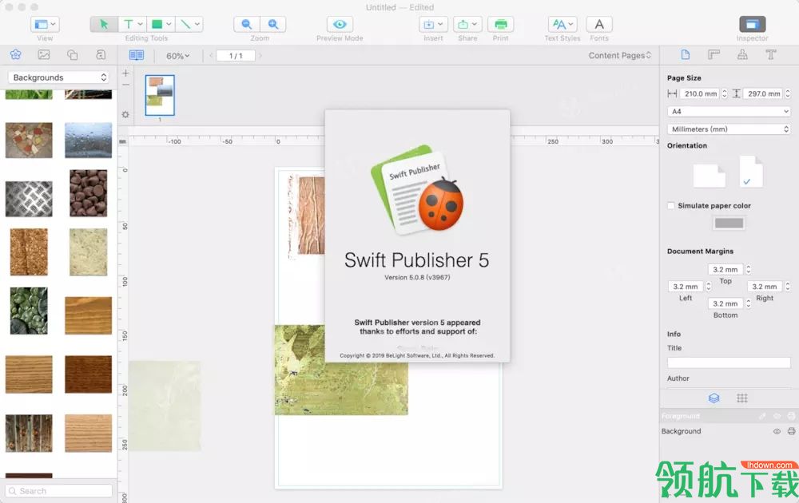Open the View toolbar button

(x=45, y=24)
